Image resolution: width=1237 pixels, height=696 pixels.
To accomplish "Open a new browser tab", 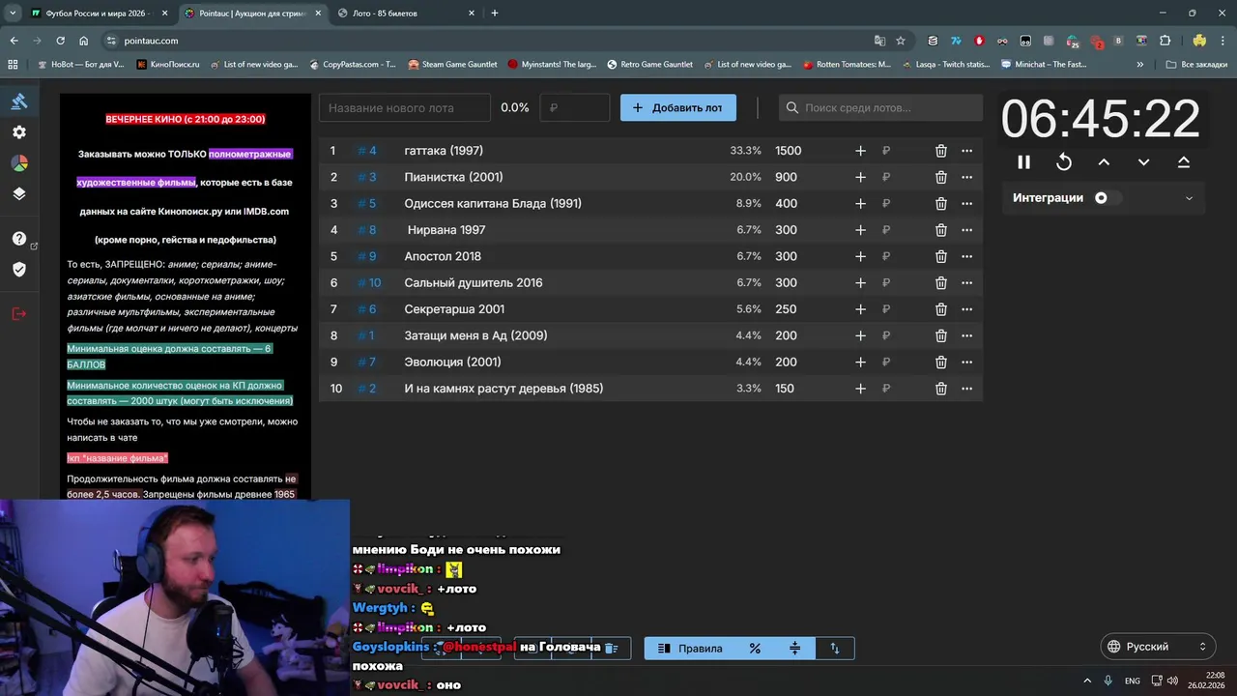I will click(495, 14).
